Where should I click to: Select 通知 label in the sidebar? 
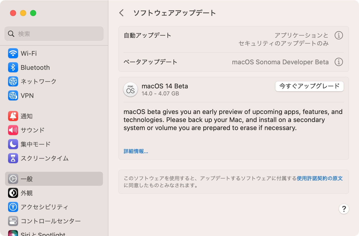coord(27,116)
